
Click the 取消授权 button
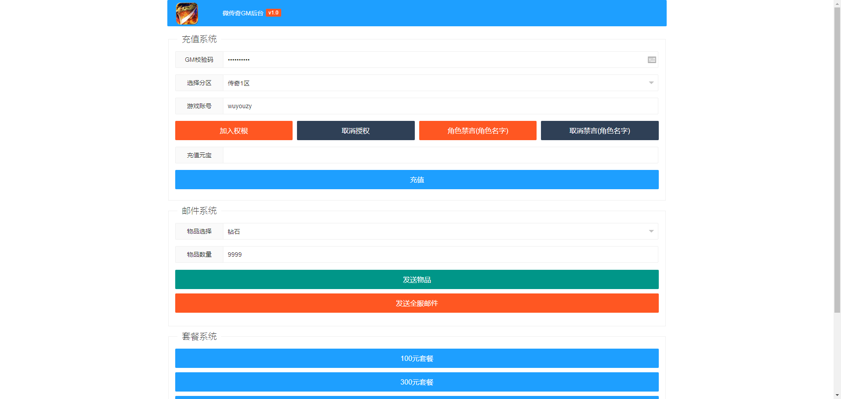(356, 131)
